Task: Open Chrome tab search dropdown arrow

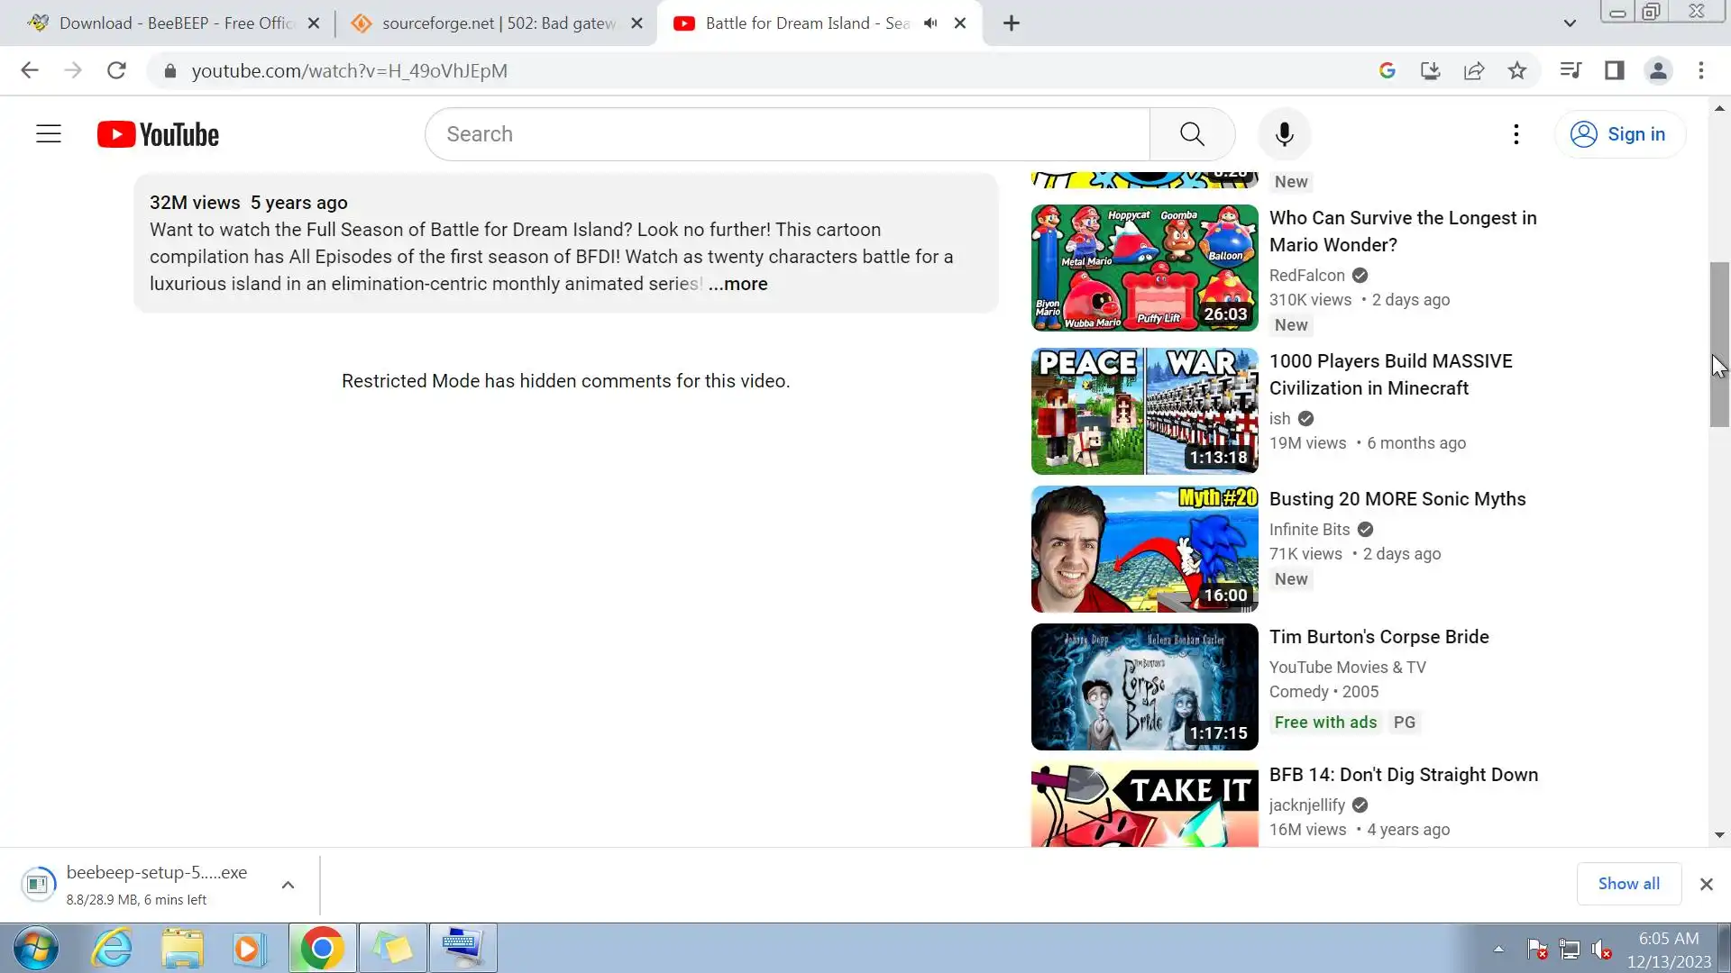Action: (1570, 23)
